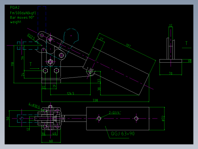
Task: Click the 79 vertical dimension
Action: pyautogui.click(x=22, y=58)
